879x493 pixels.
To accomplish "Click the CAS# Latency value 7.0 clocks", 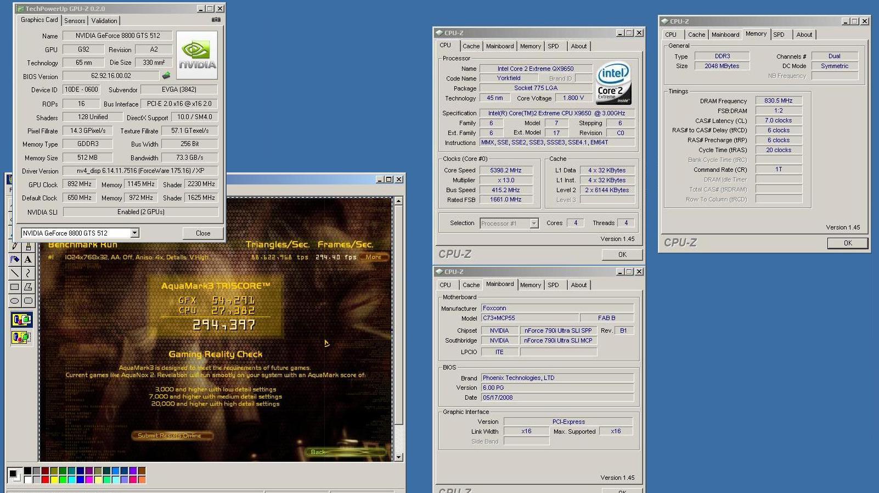I will pos(779,120).
